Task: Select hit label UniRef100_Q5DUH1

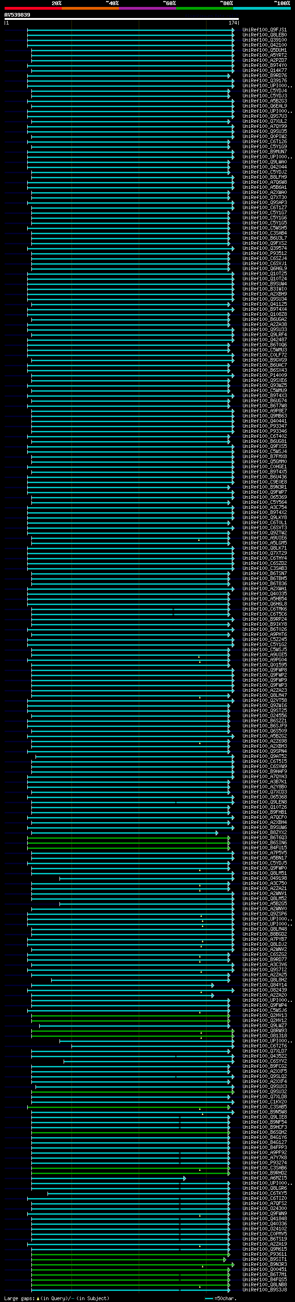Action: 264,50
